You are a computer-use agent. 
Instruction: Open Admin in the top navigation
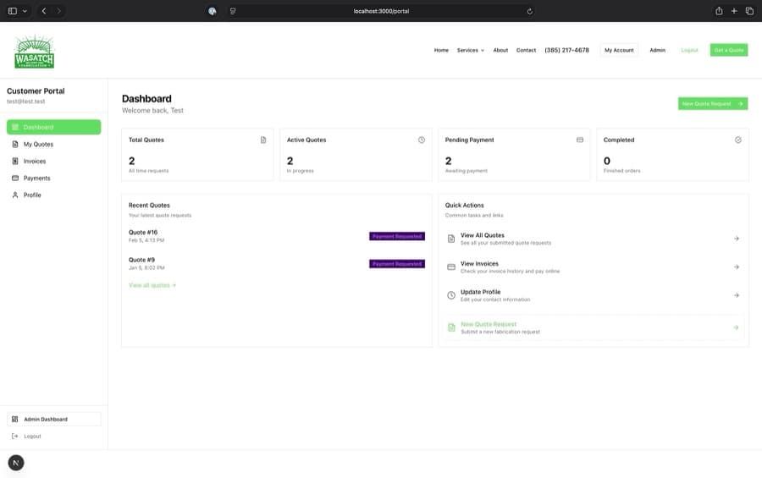point(658,50)
